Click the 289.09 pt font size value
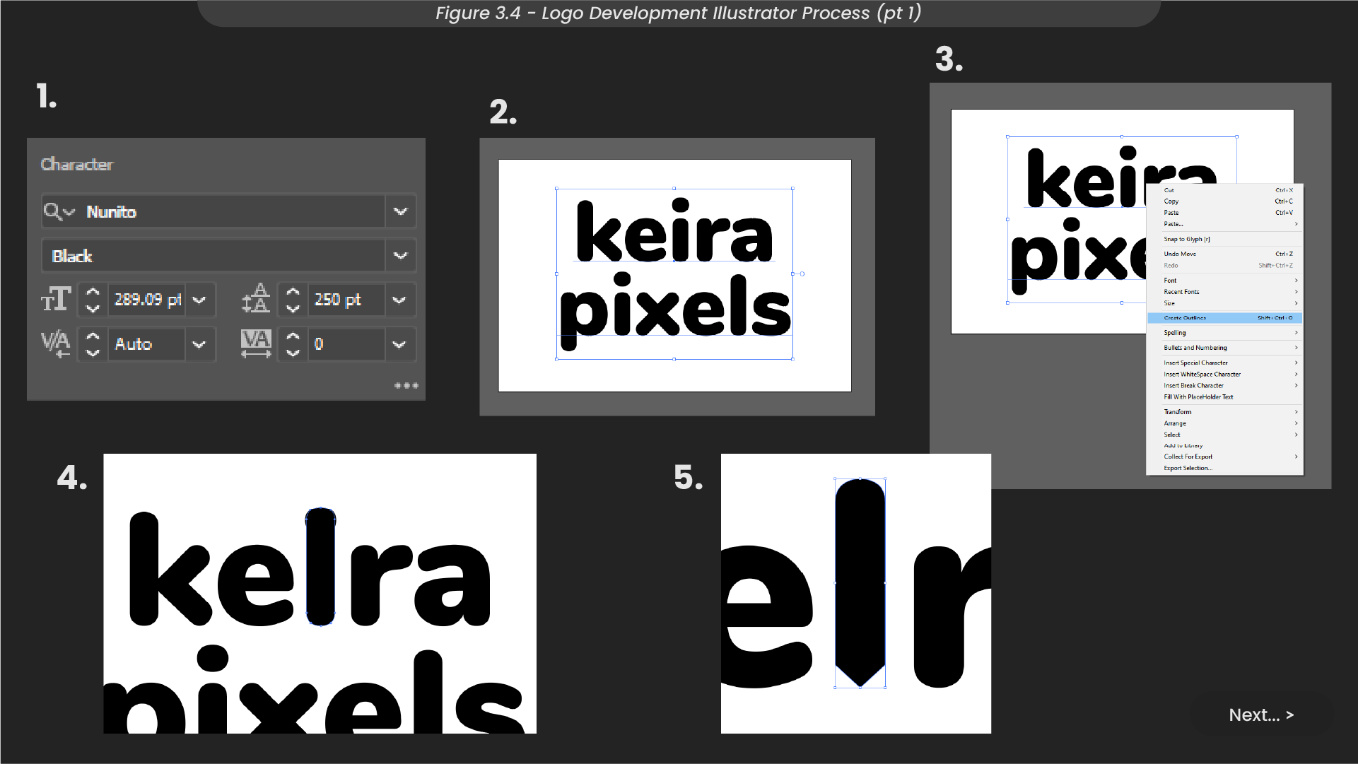 pyautogui.click(x=147, y=300)
